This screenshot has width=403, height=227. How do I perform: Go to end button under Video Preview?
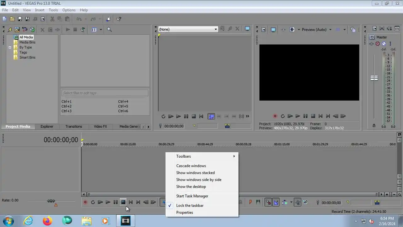click(x=328, y=116)
